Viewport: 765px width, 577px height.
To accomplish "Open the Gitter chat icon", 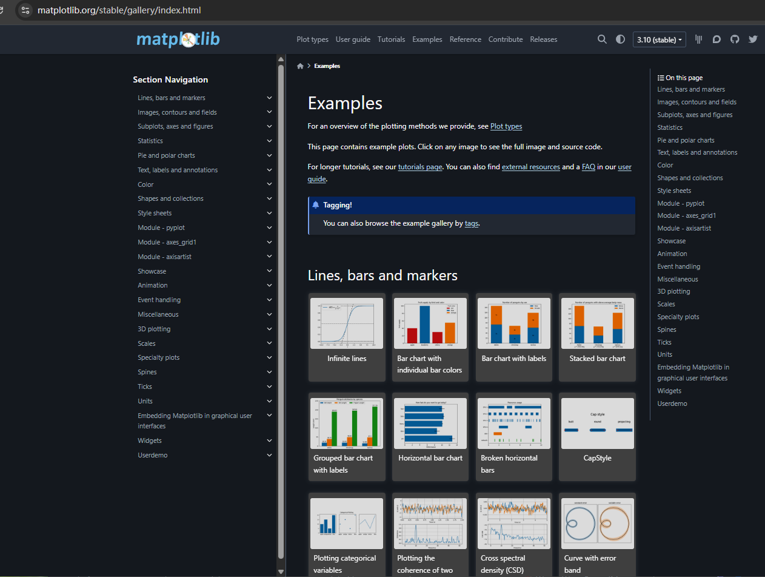I will pyautogui.click(x=698, y=39).
